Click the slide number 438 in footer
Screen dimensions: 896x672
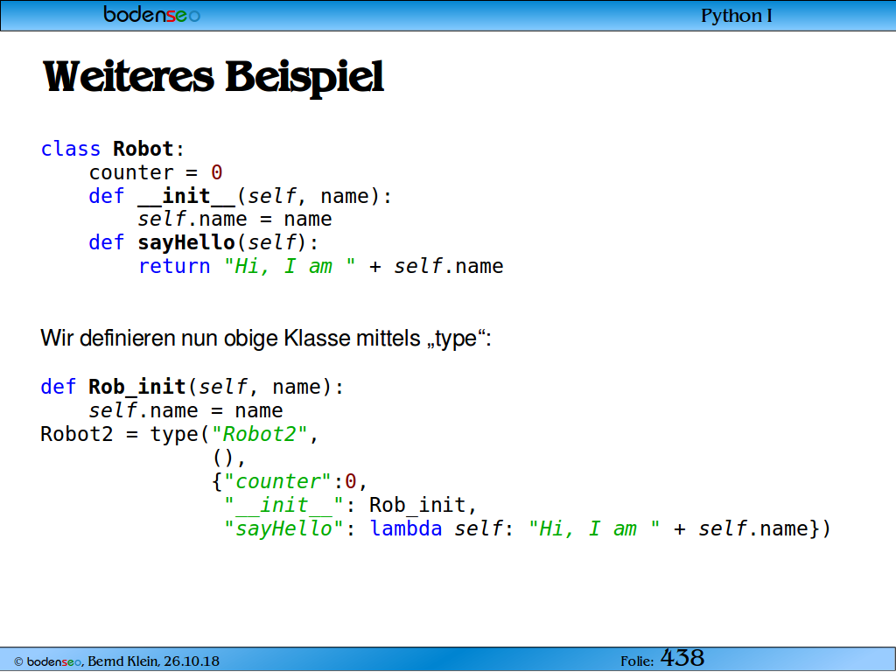pos(682,658)
